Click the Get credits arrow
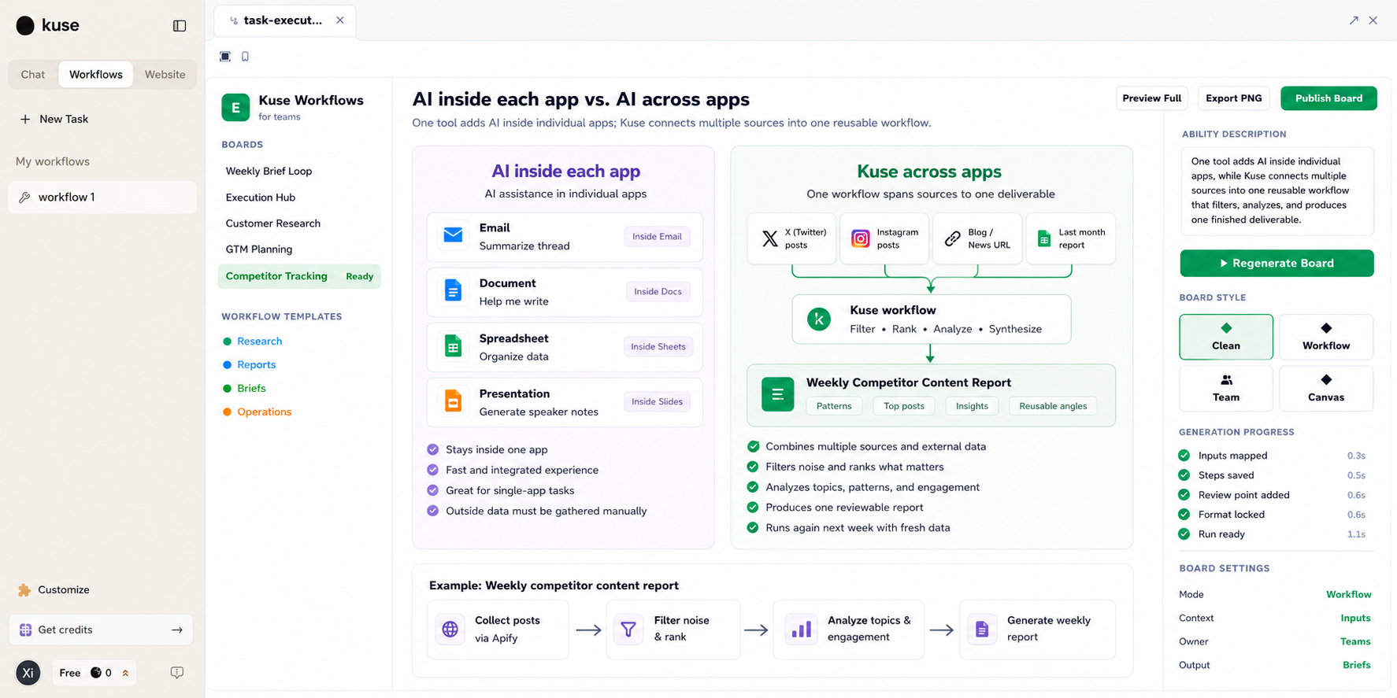The image size is (1397, 698). pyautogui.click(x=177, y=630)
